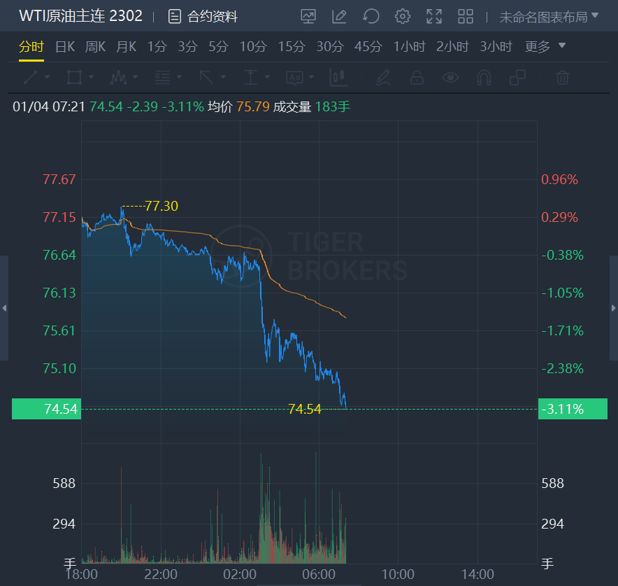Viewport: 618px width, 586px height.
Task: Expand the 更多 timeframe dropdown
Action: tap(545, 47)
